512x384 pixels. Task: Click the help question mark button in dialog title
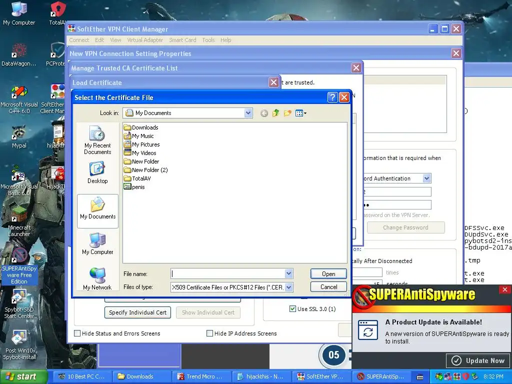tap(332, 97)
